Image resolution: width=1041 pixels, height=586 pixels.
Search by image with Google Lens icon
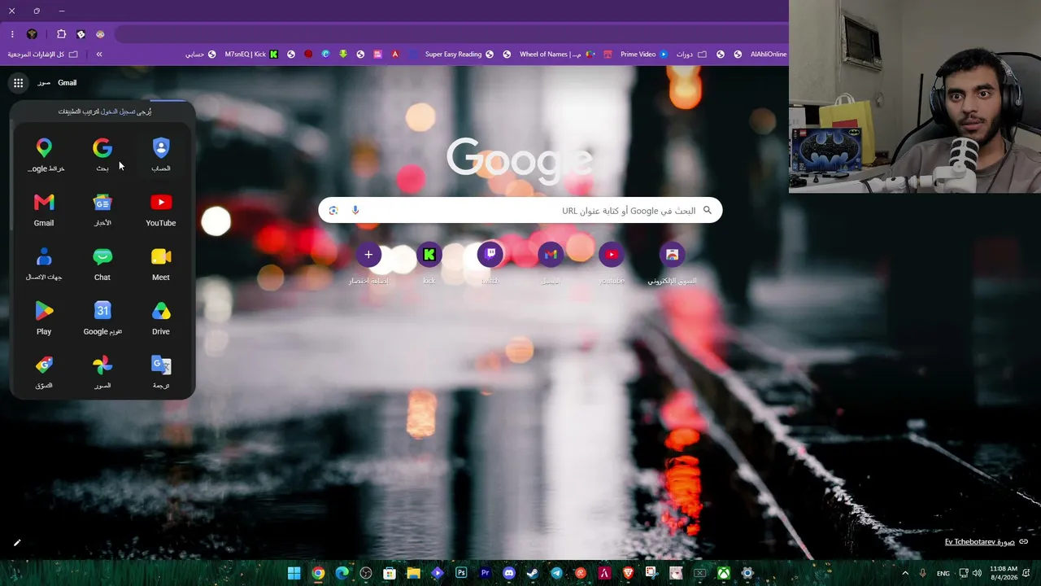[333, 210]
